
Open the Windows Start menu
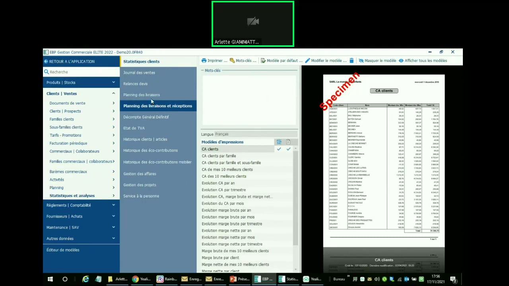click(x=50, y=279)
